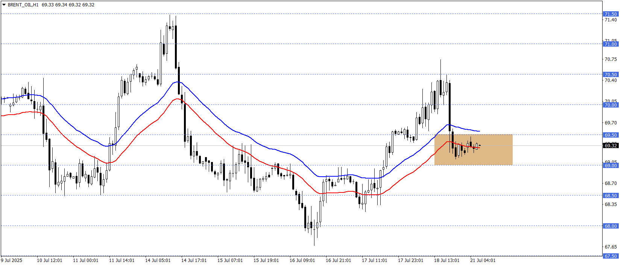Image resolution: width=621 pixels, height=265 pixels.
Task: Click the 10 Jul 12:01 time label
Action: 50,260
